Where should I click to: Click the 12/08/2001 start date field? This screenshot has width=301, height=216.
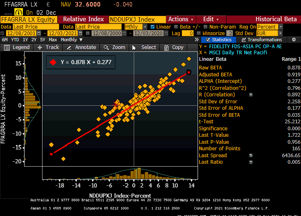click(21, 33)
